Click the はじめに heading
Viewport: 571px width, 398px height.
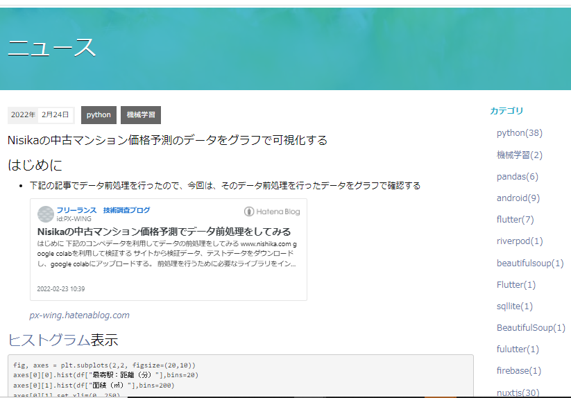coord(35,165)
